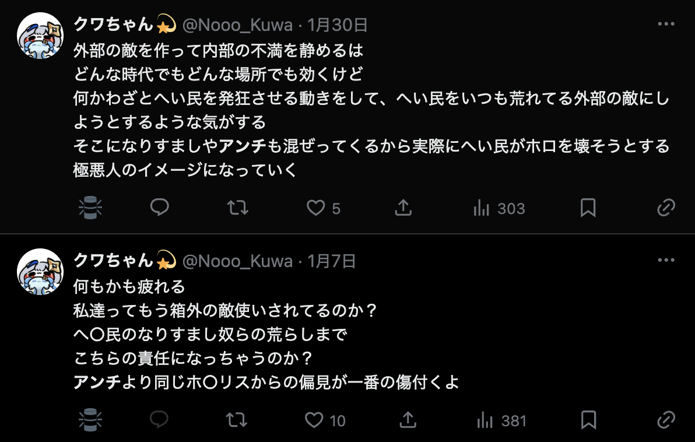Retweet the January 30 post
Viewport: 695px width, 442px height.
[237, 208]
